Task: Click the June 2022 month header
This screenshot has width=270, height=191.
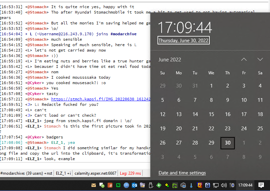Action: click(170, 60)
